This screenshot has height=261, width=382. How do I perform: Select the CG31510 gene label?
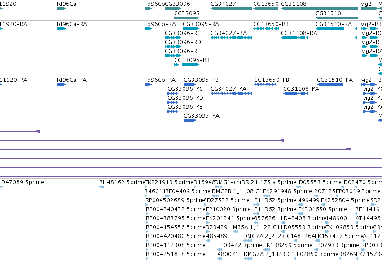pos(329,13)
